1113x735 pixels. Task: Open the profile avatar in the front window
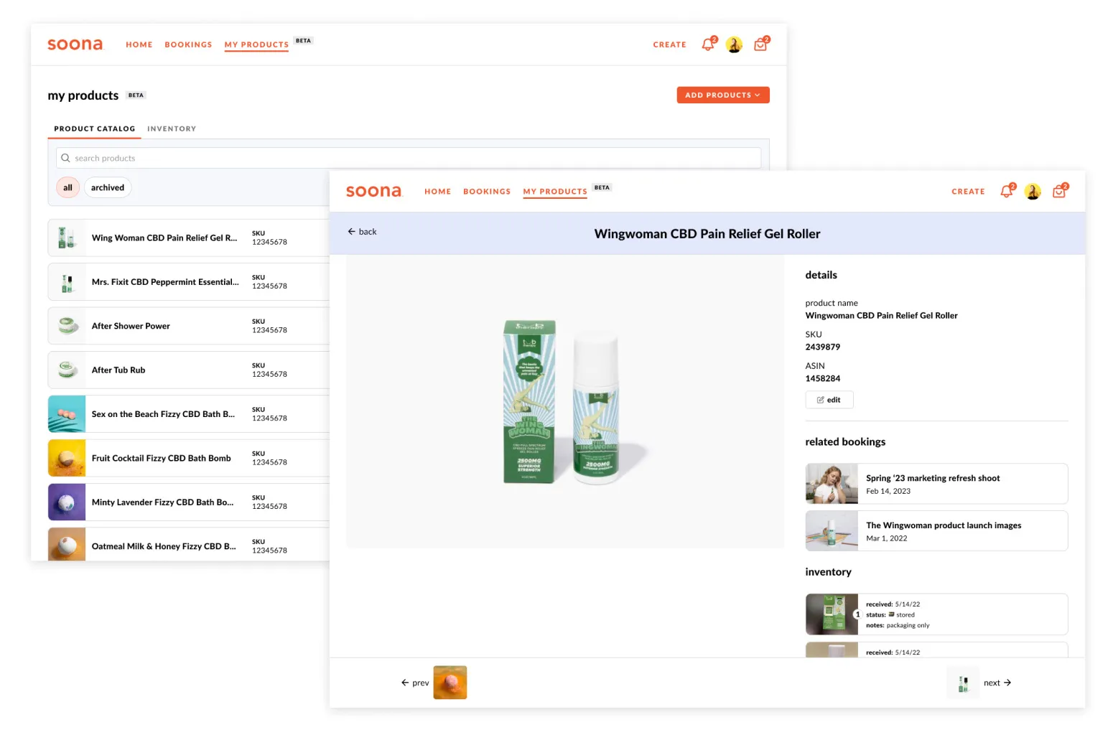pyautogui.click(x=1033, y=191)
